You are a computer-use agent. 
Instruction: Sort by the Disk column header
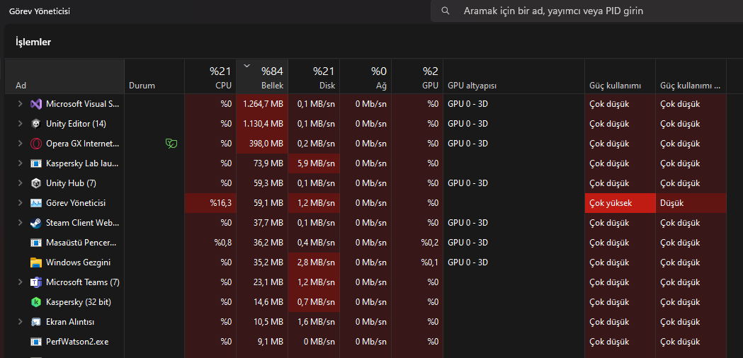[314, 76]
